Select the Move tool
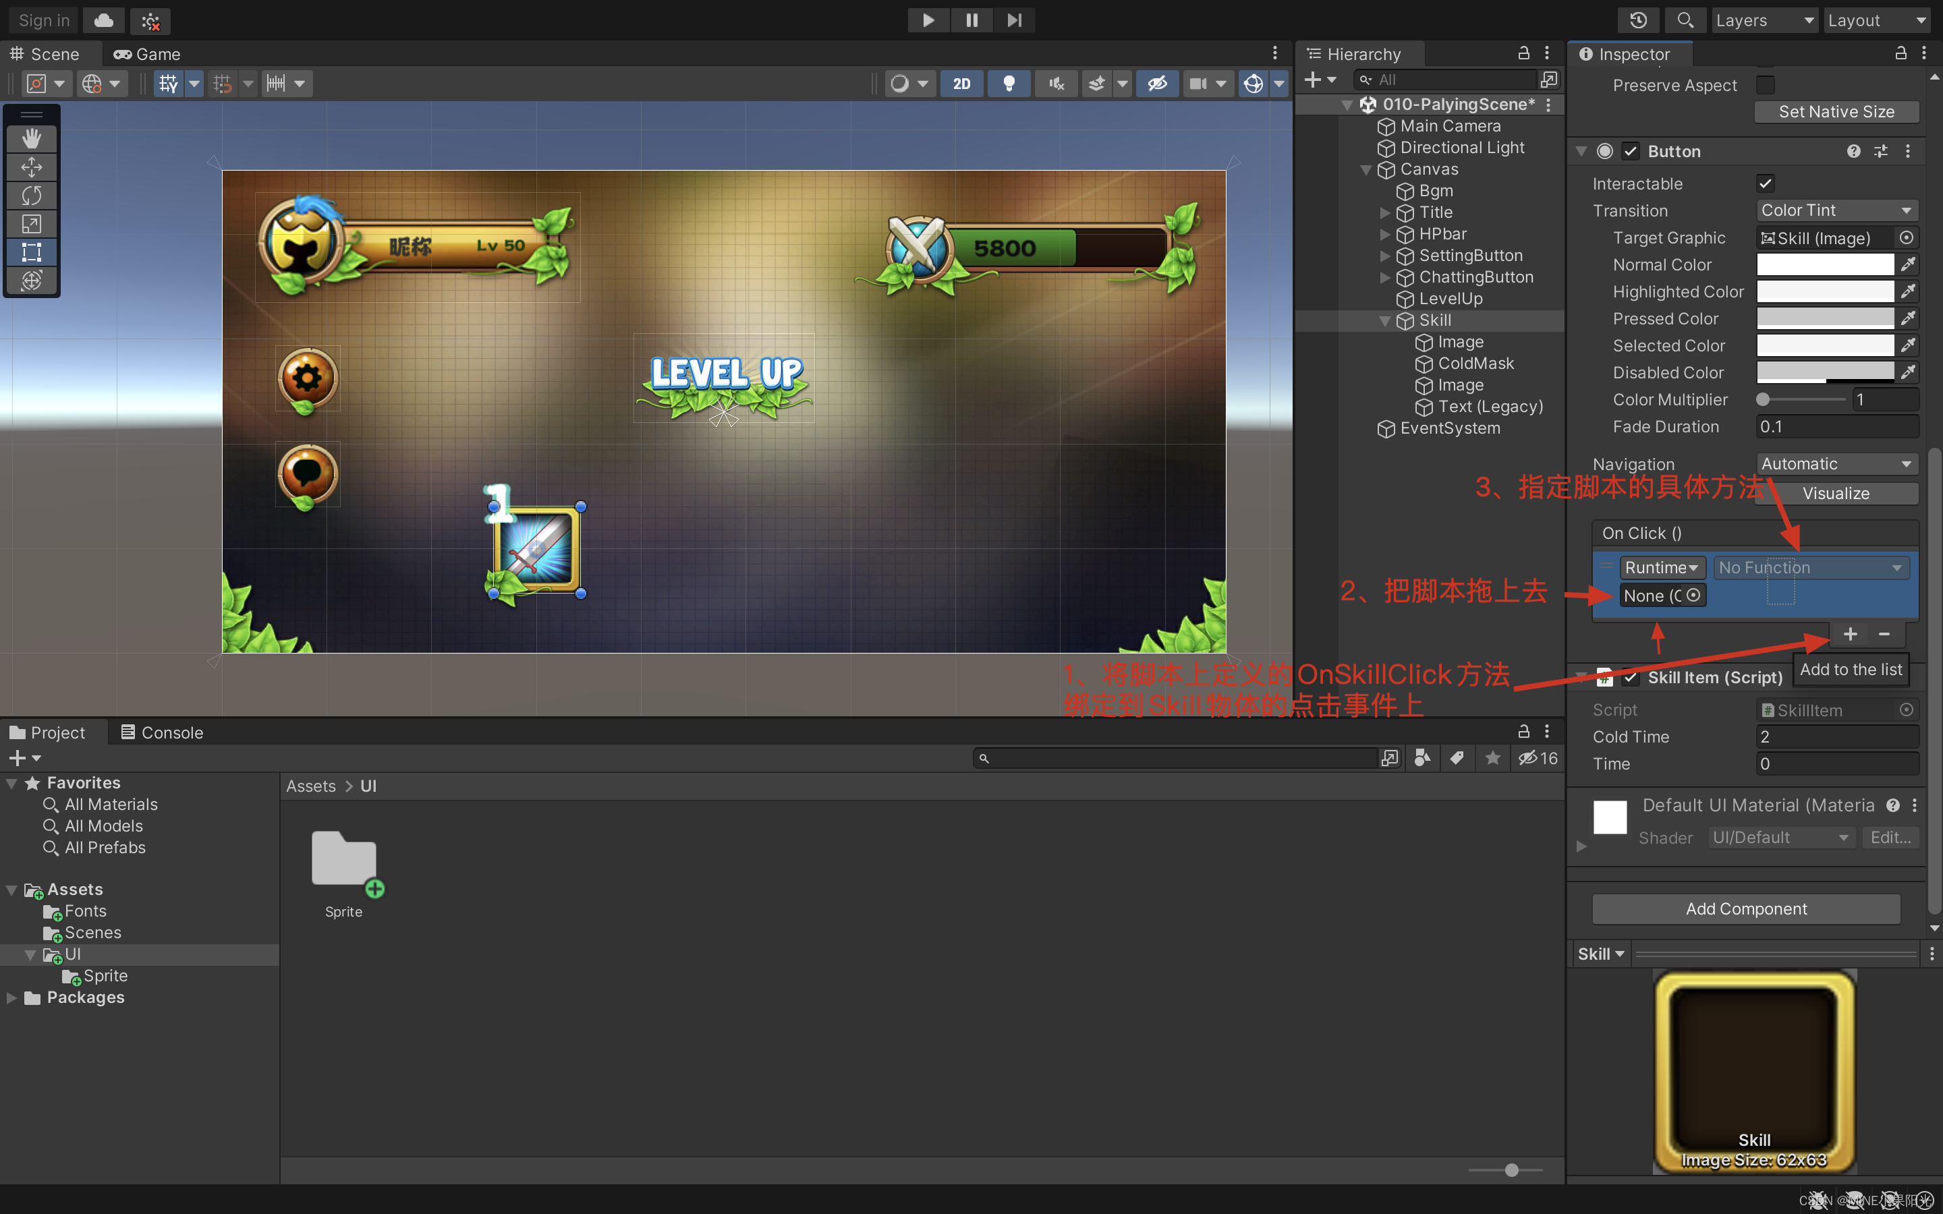The image size is (1943, 1214). pos(31,167)
